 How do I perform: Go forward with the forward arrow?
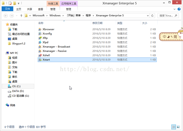pyautogui.click(x=12, y=15)
